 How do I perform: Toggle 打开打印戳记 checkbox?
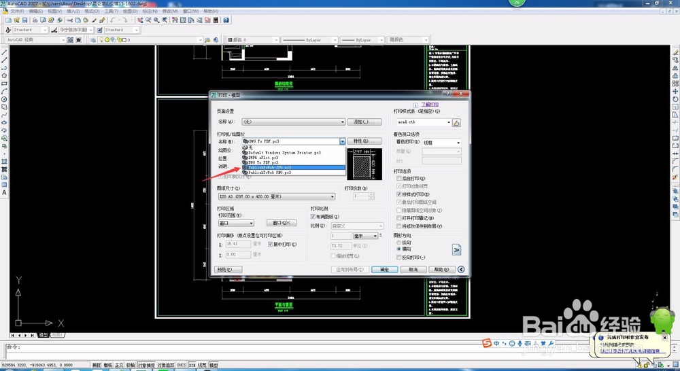pyautogui.click(x=399, y=218)
